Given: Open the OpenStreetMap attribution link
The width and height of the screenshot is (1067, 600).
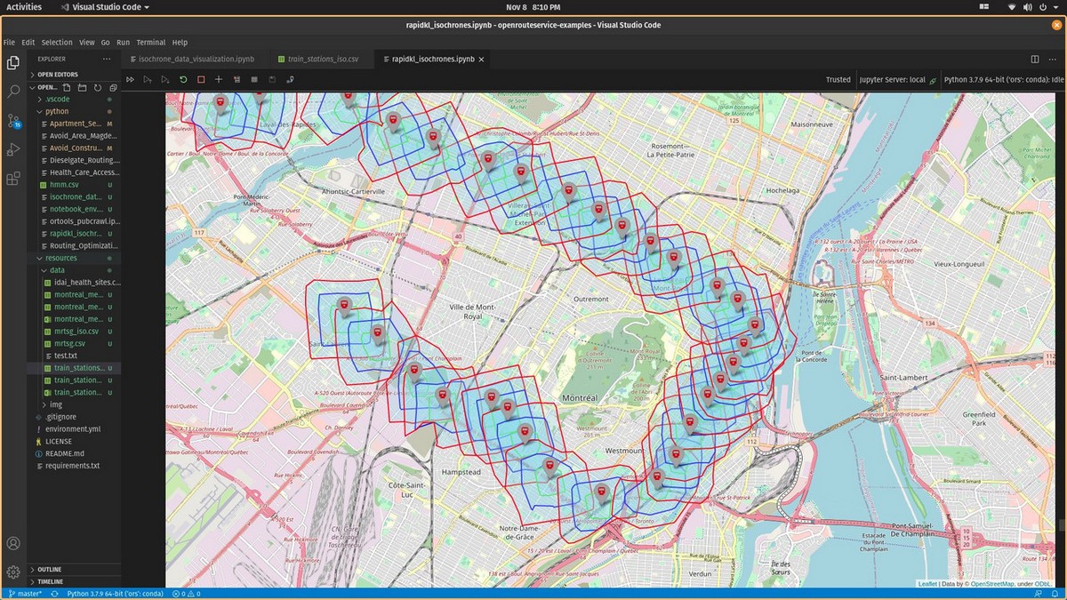Looking at the screenshot, I should [994, 584].
